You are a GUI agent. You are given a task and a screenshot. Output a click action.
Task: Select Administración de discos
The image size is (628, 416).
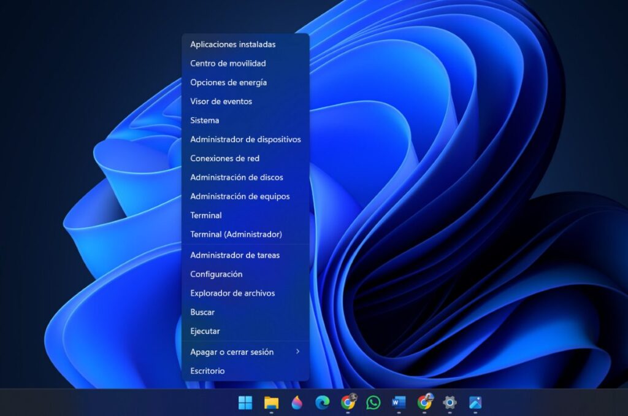(237, 177)
